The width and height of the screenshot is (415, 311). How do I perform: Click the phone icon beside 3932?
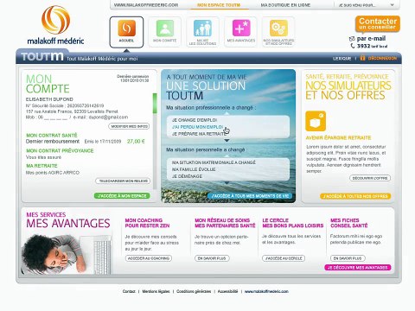click(x=353, y=46)
